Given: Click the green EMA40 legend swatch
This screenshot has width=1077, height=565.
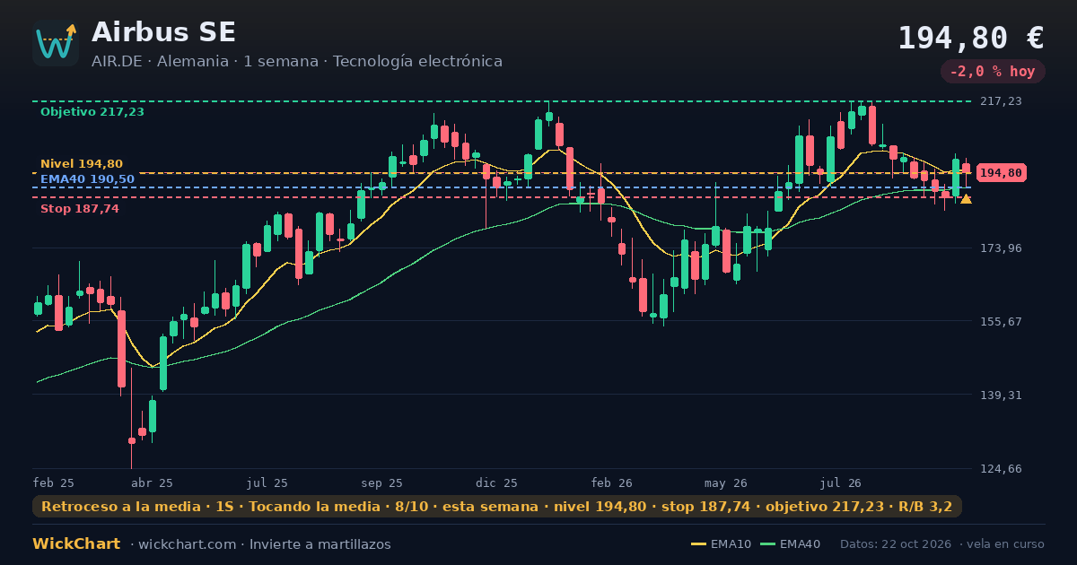Looking at the screenshot, I should tap(767, 544).
